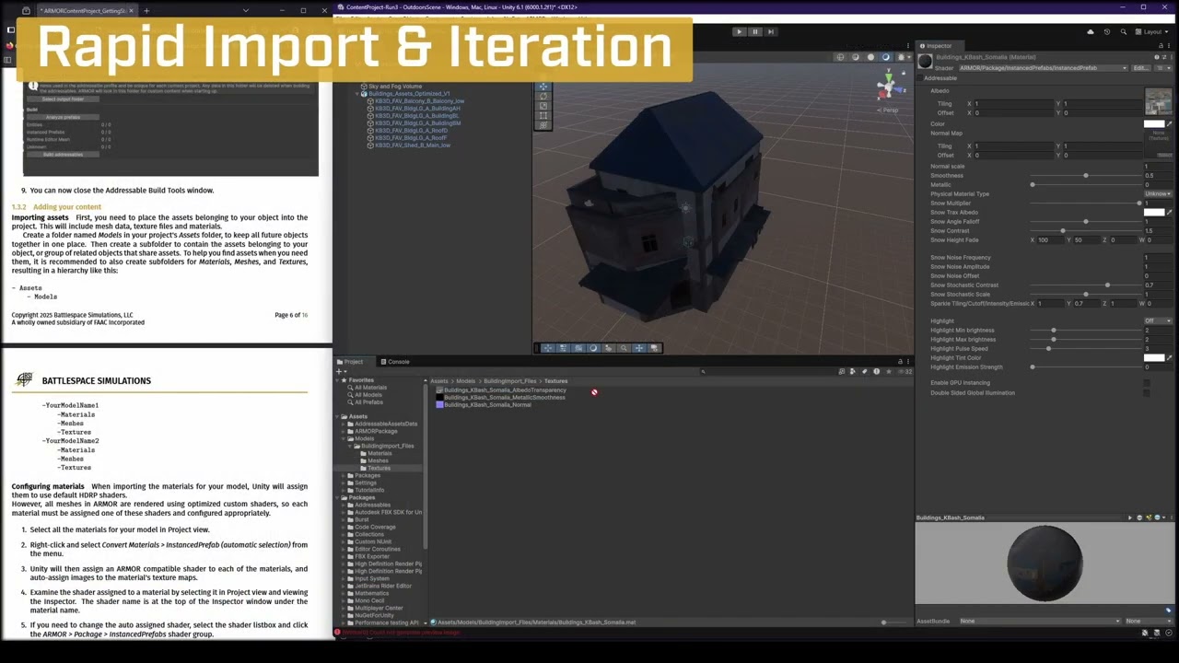The height and width of the screenshot is (663, 1179).
Task: Collapse the Assets folder tree
Action: click(x=338, y=416)
